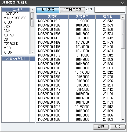
Task: Select the KOSPI200 1312 row
Action: (78, 55)
